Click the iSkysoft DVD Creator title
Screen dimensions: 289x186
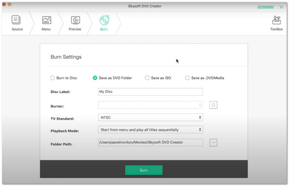144,6
